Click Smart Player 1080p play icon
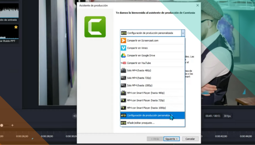Screen dimensions: 255x145 point(123,108)
